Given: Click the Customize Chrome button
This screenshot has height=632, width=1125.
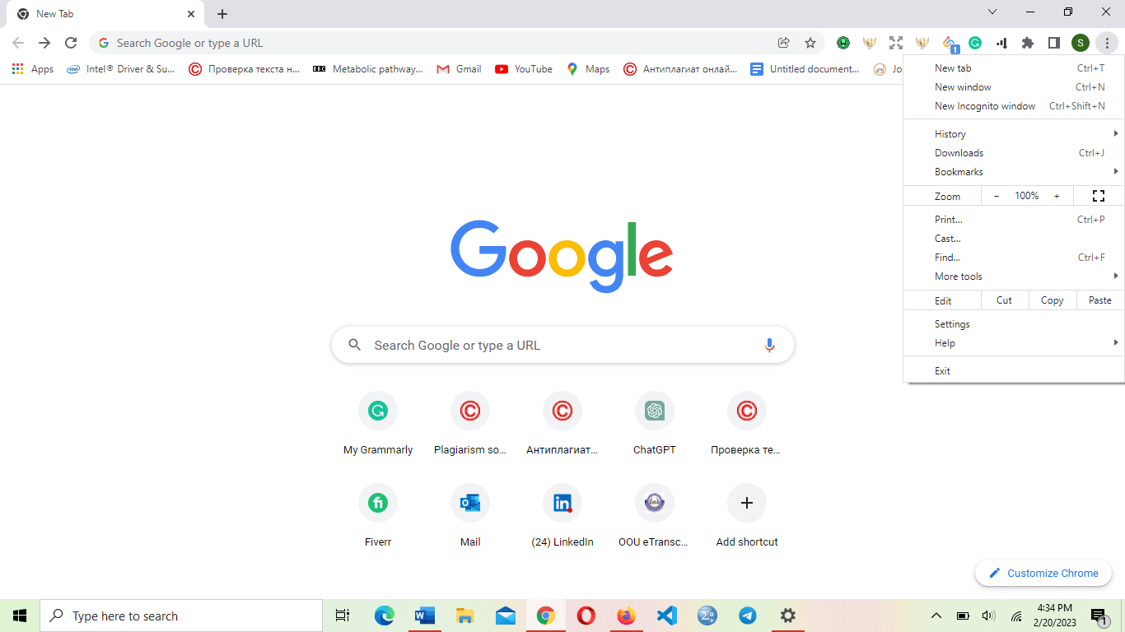Looking at the screenshot, I should pyautogui.click(x=1043, y=574).
